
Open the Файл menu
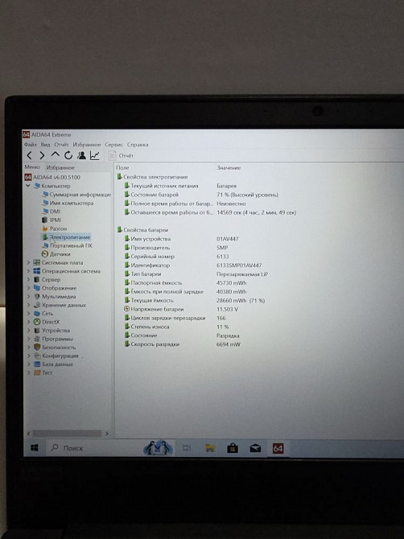30,144
